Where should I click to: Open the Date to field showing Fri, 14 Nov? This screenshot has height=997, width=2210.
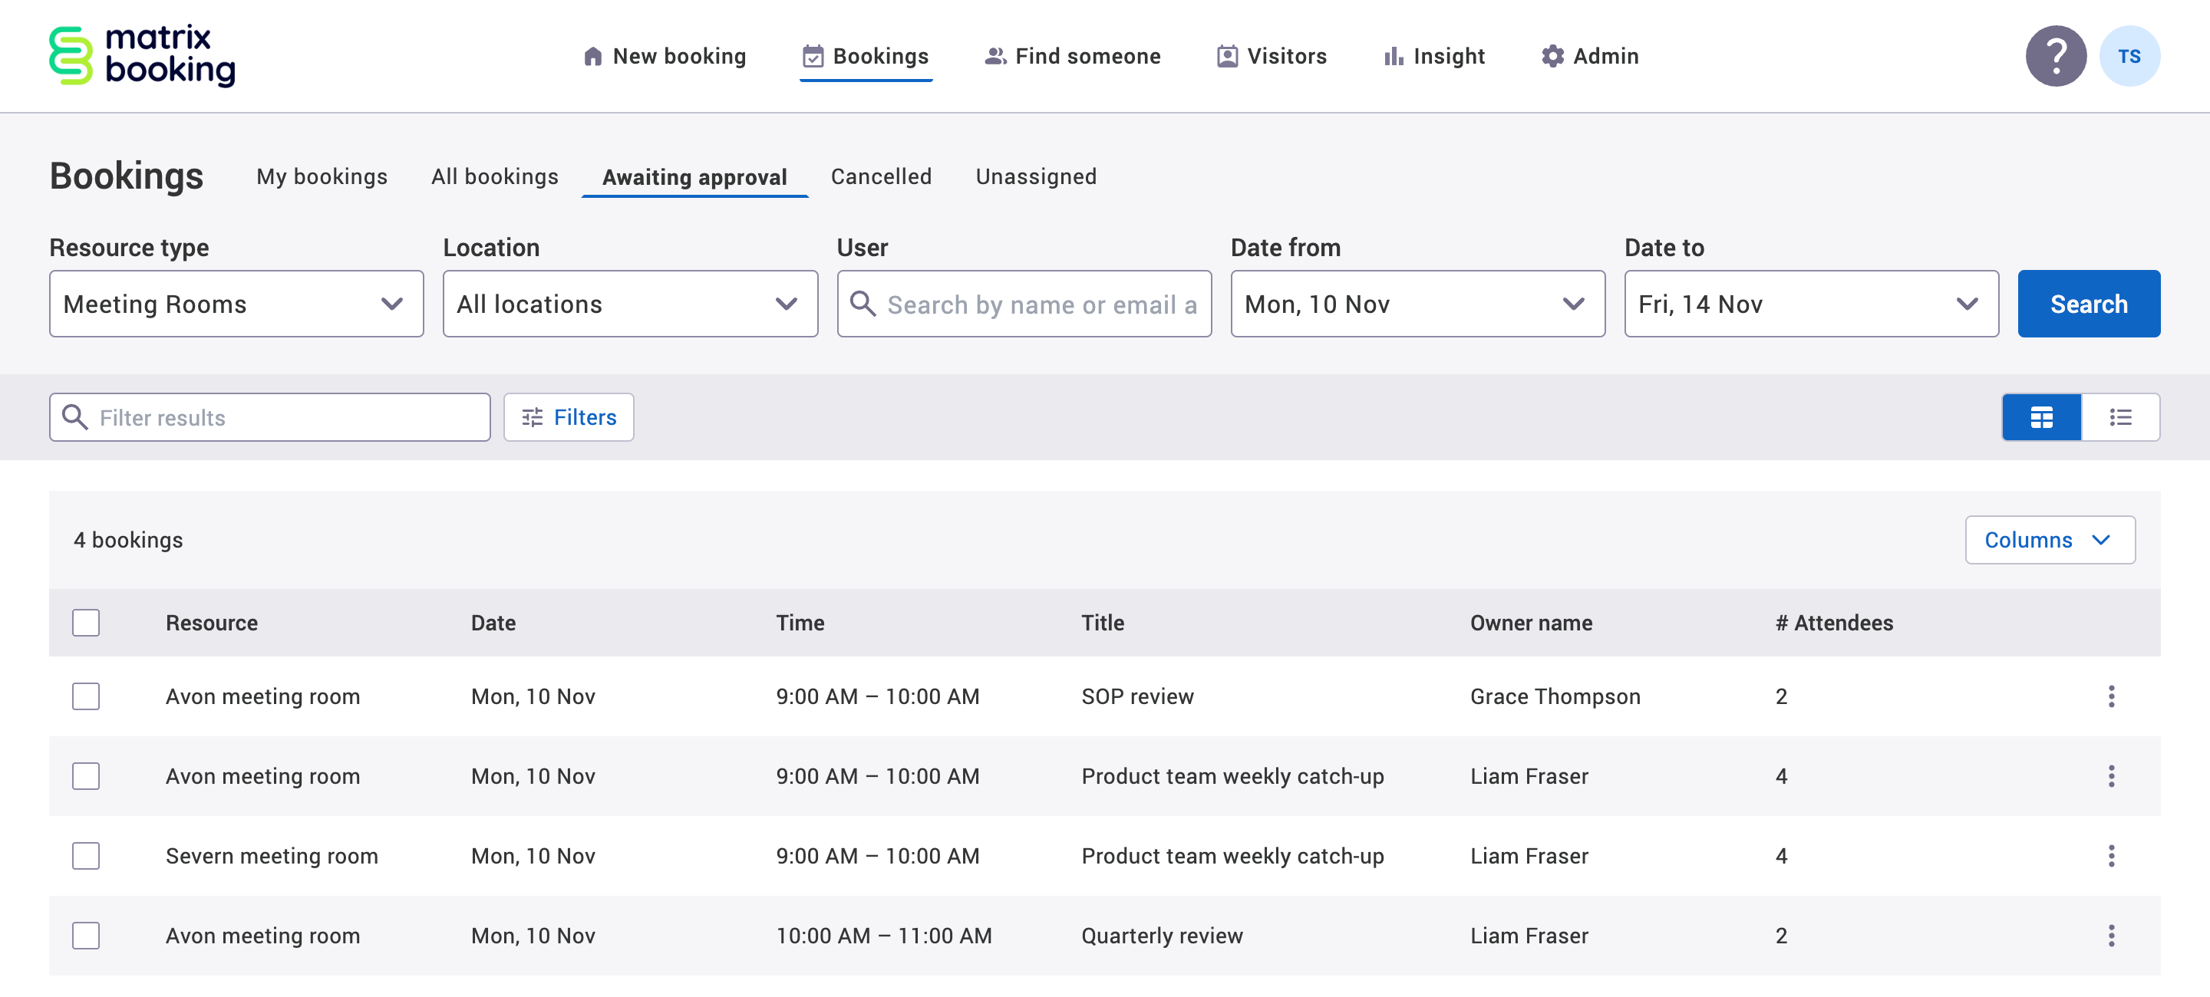click(1810, 304)
